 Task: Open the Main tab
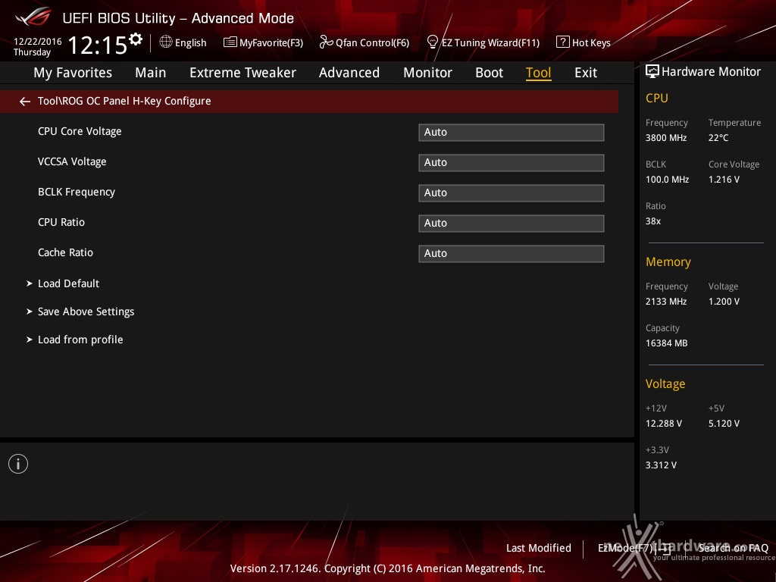tap(151, 73)
